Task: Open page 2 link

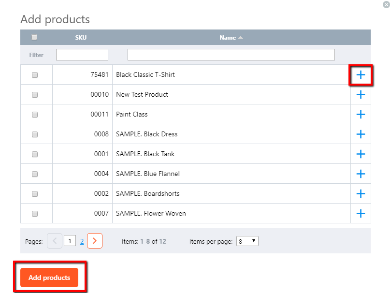Action: click(x=82, y=241)
